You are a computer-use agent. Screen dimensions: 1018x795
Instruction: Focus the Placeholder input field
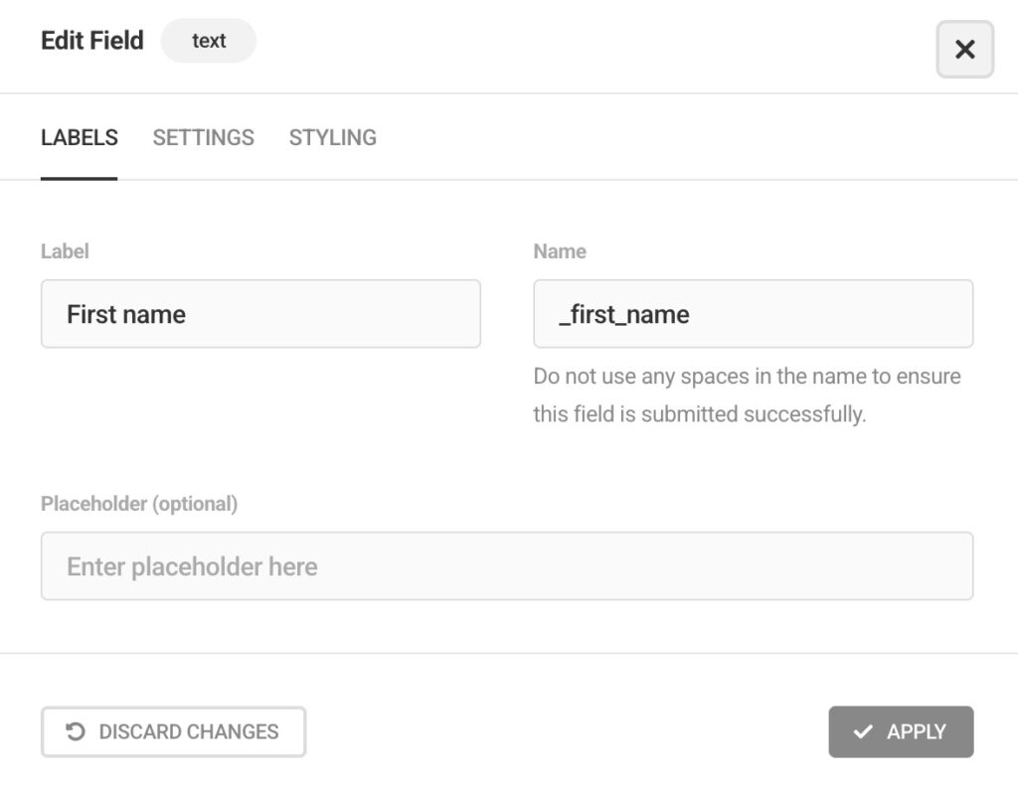tap(507, 565)
